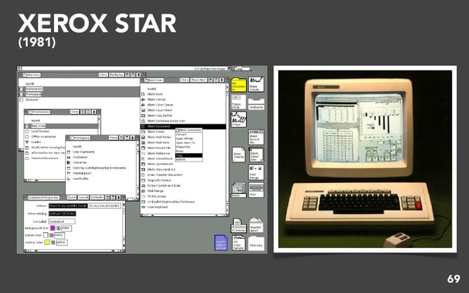Select the NV color sample document icon
469x293 pixels.
coord(238,243)
